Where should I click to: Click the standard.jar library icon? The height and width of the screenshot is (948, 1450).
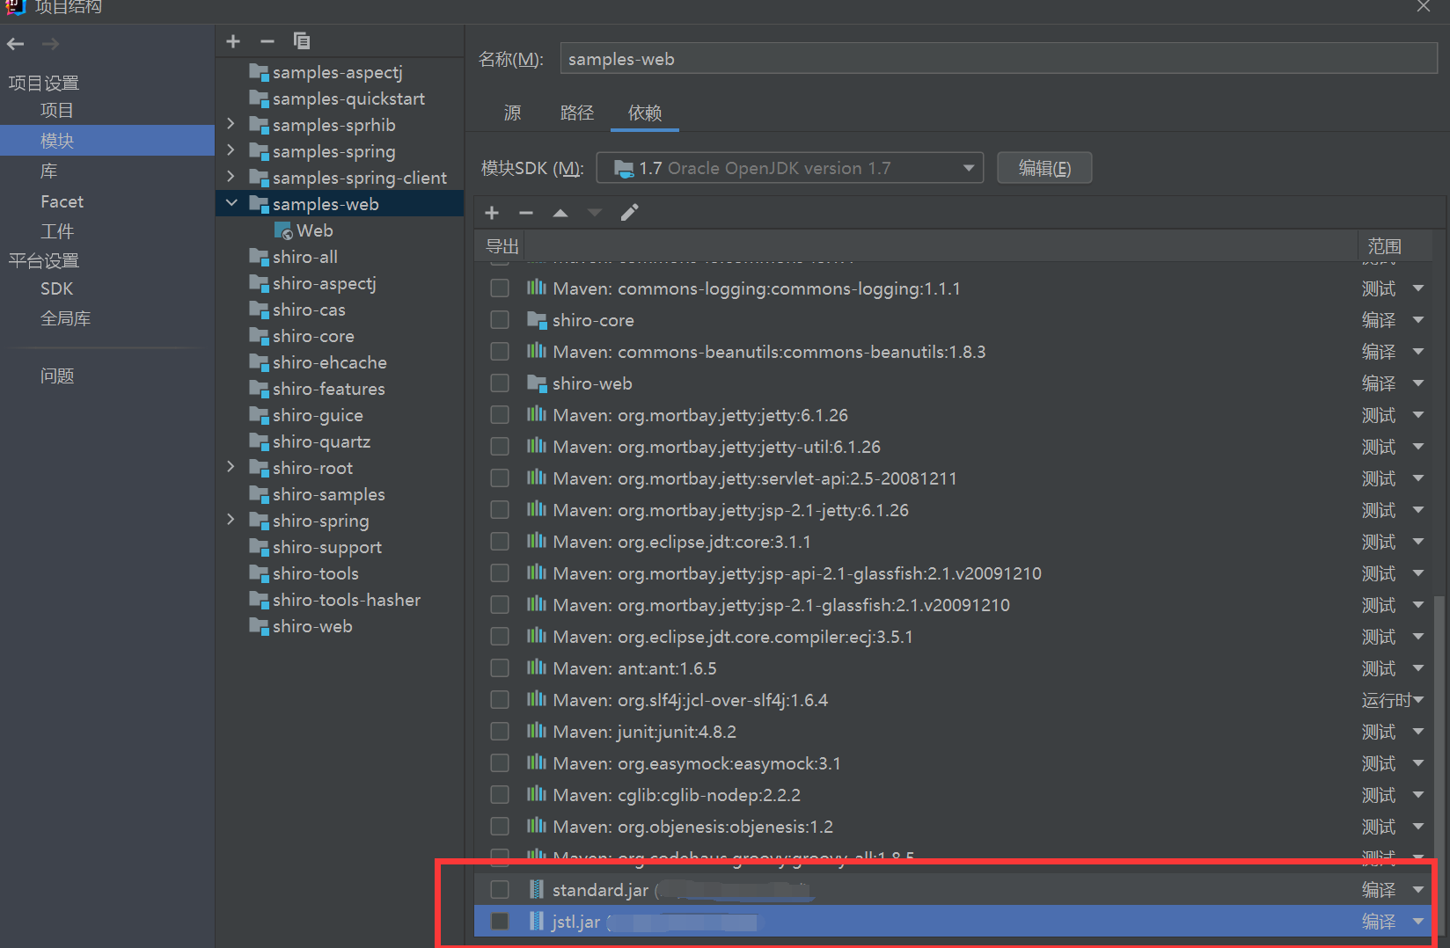(537, 890)
